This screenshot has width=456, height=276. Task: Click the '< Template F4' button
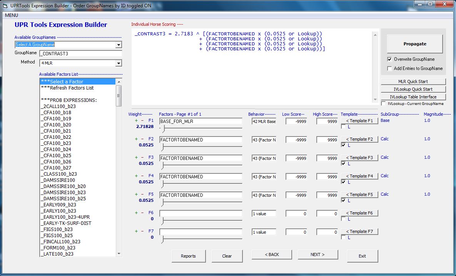[x=359, y=176]
